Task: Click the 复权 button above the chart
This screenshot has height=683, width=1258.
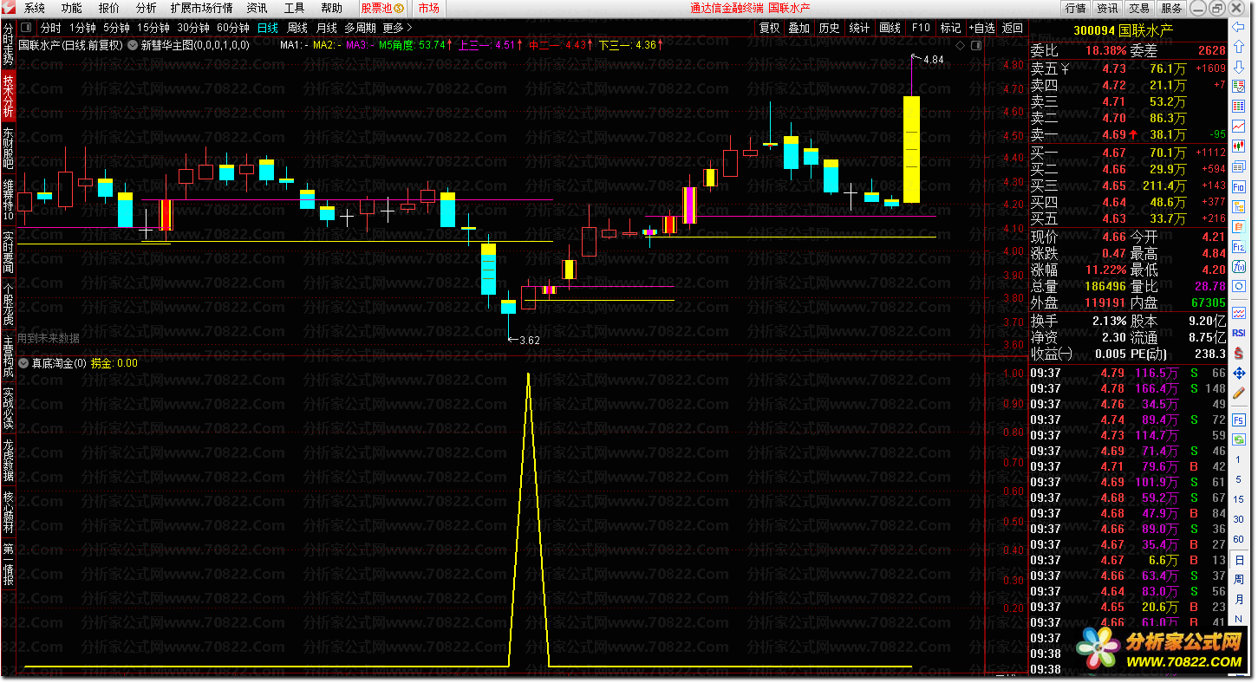Action: click(x=769, y=28)
